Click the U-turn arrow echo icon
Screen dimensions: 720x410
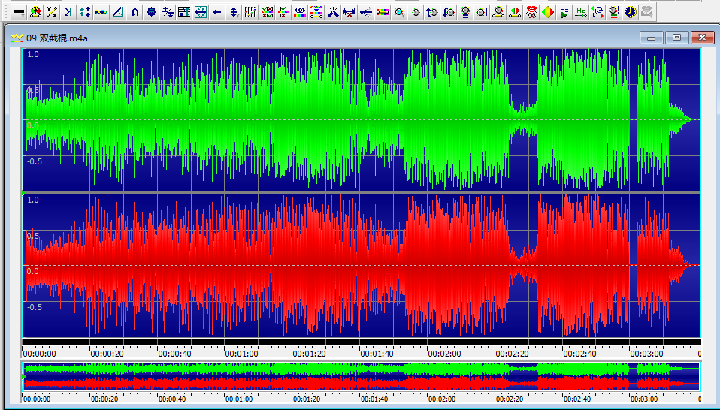[x=135, y=12]
